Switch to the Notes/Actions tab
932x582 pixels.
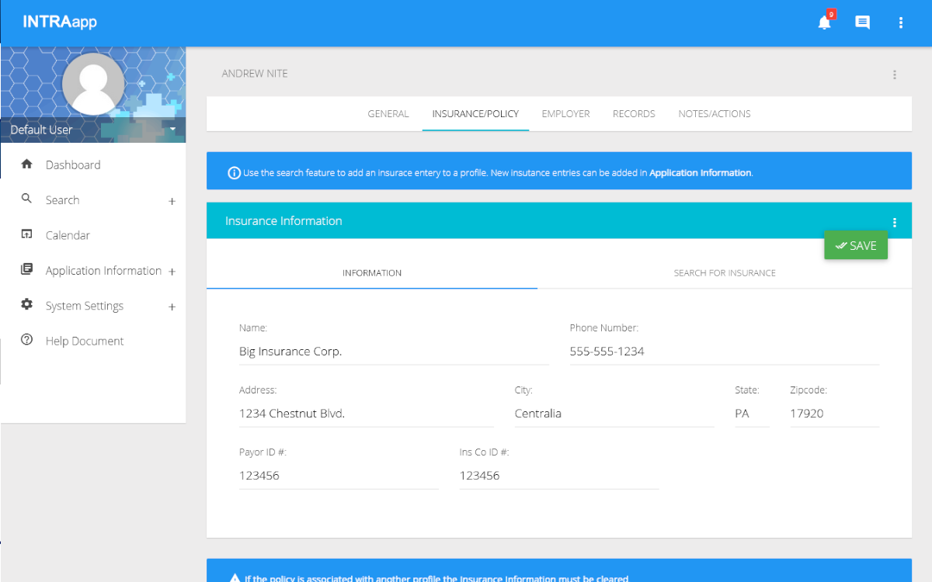pos(714,114)
